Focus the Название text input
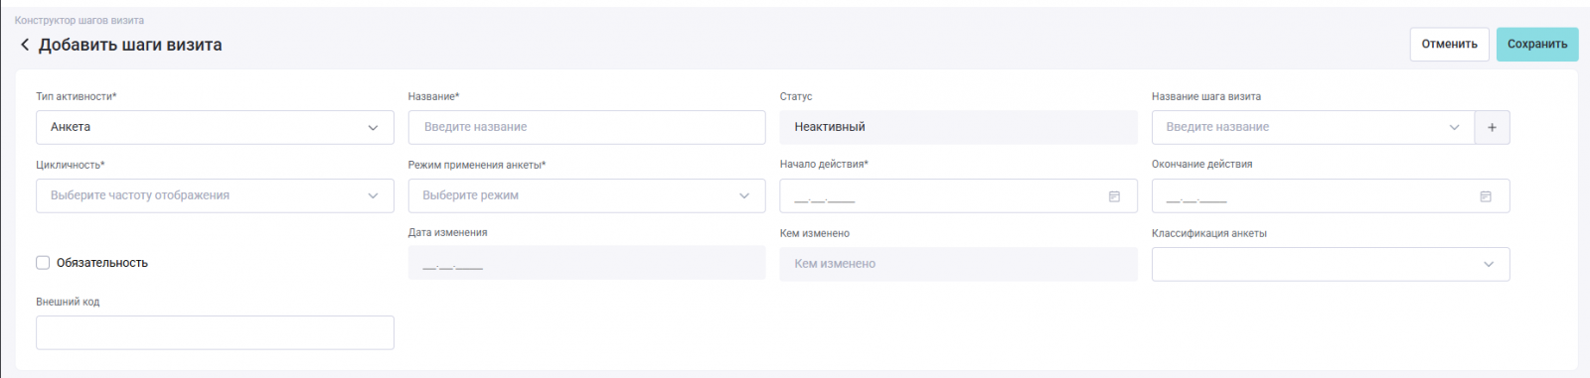Screen dimensions: 1590x378 click(586, 127)
